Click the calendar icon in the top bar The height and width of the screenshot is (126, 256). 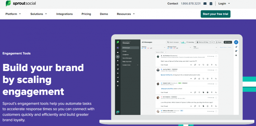click(211, 4)
